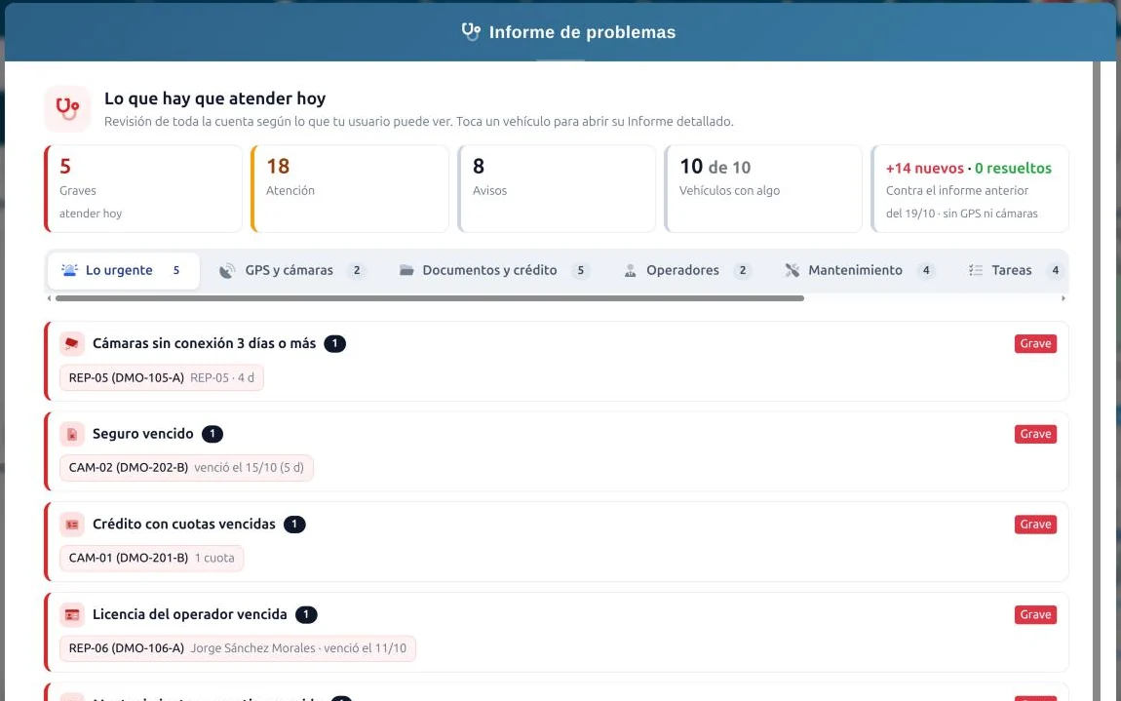Image resolution: width=1121 pixels, height=701 pixels.
Task: Click the vertical scrollbar of the report
Action: 1097,380
